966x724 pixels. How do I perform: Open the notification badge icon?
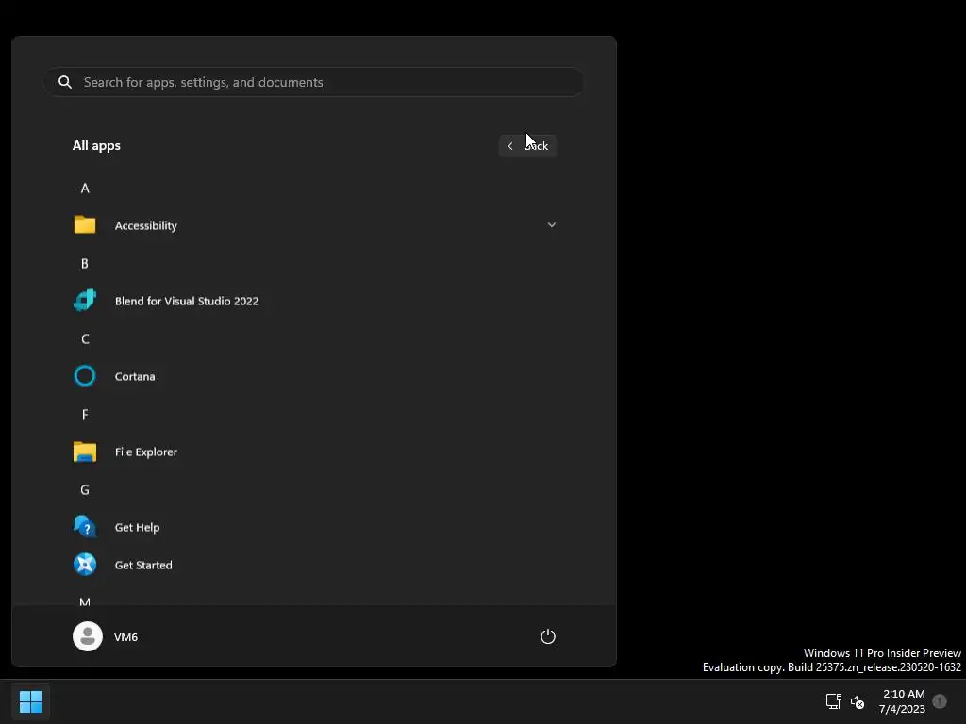tap(940, 701)
